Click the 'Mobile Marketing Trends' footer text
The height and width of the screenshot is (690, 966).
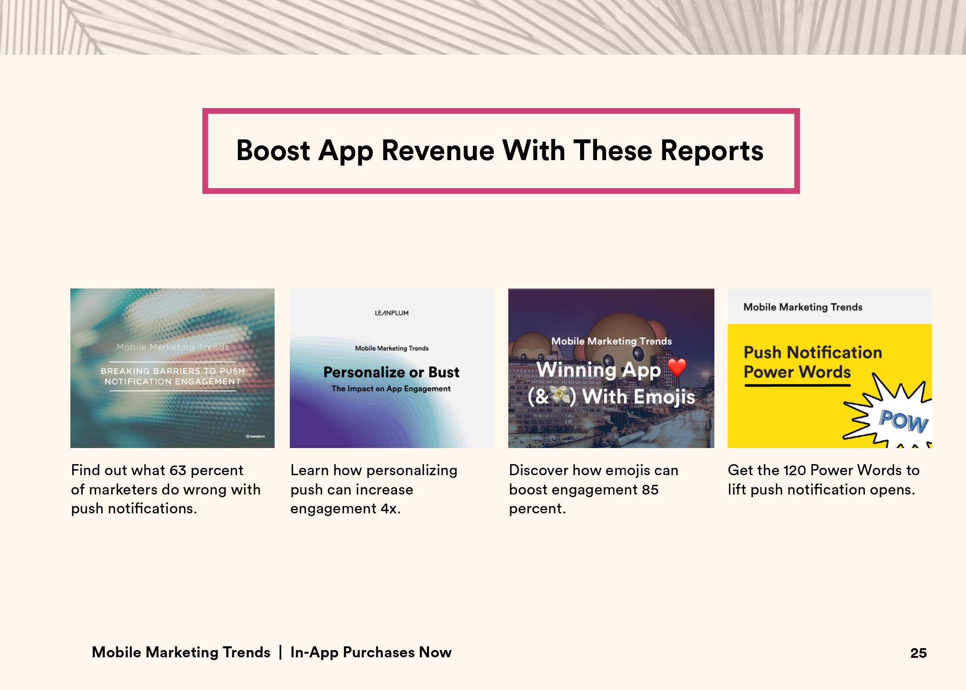[181, 652]
